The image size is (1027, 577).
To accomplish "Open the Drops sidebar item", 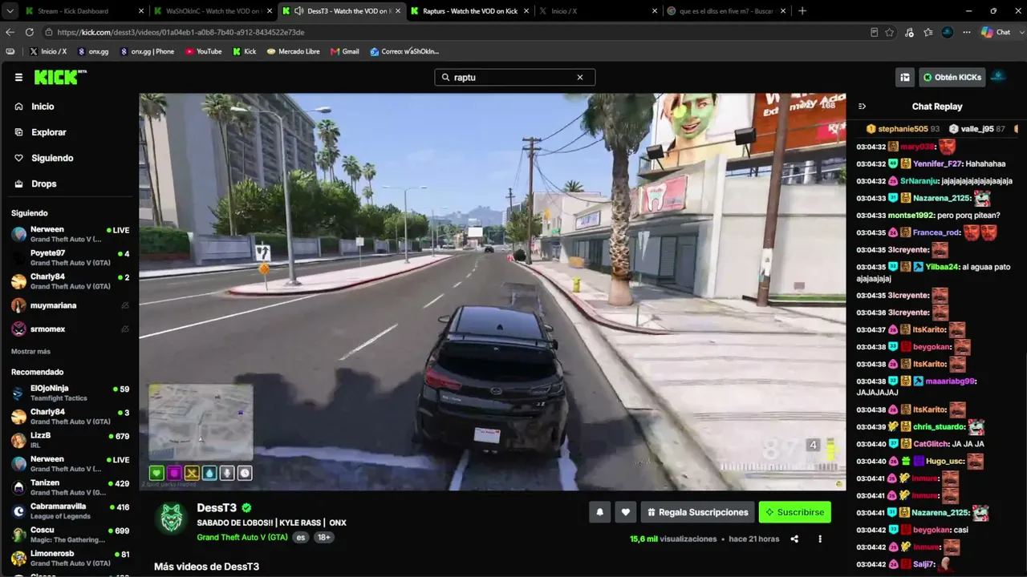I will (43, 184).
